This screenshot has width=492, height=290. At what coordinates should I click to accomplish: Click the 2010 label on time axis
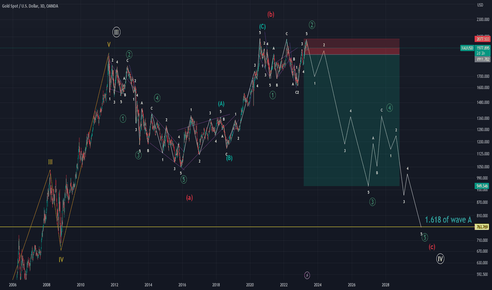pos(80,285)
